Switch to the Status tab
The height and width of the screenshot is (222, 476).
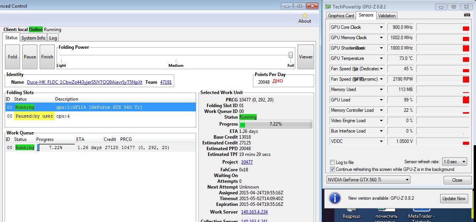tap(12, 37)
